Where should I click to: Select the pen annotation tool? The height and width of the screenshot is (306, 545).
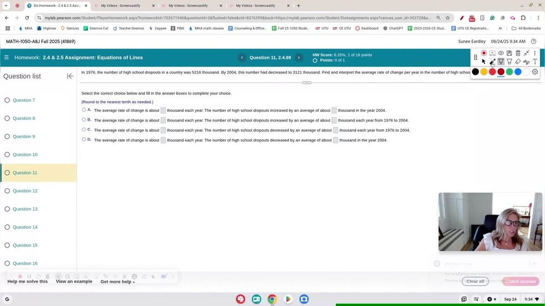click(492, 61)
